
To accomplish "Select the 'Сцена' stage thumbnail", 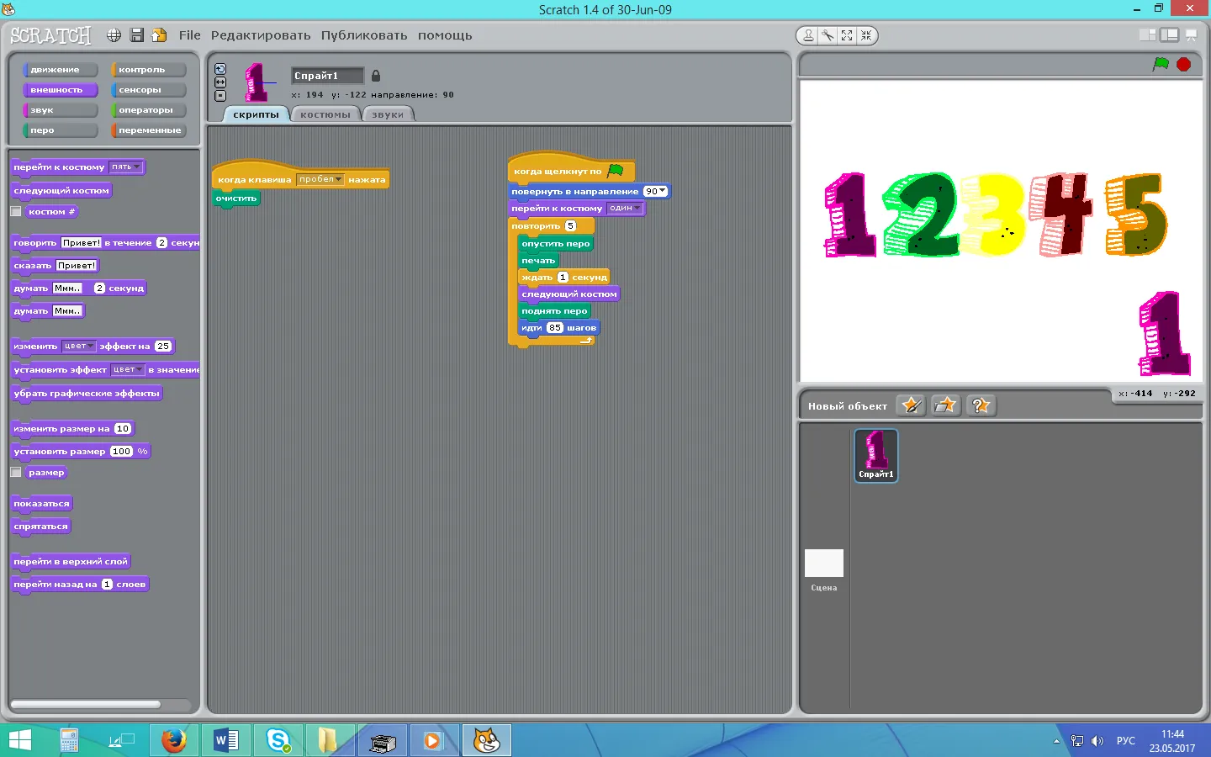I will [823, 564].
